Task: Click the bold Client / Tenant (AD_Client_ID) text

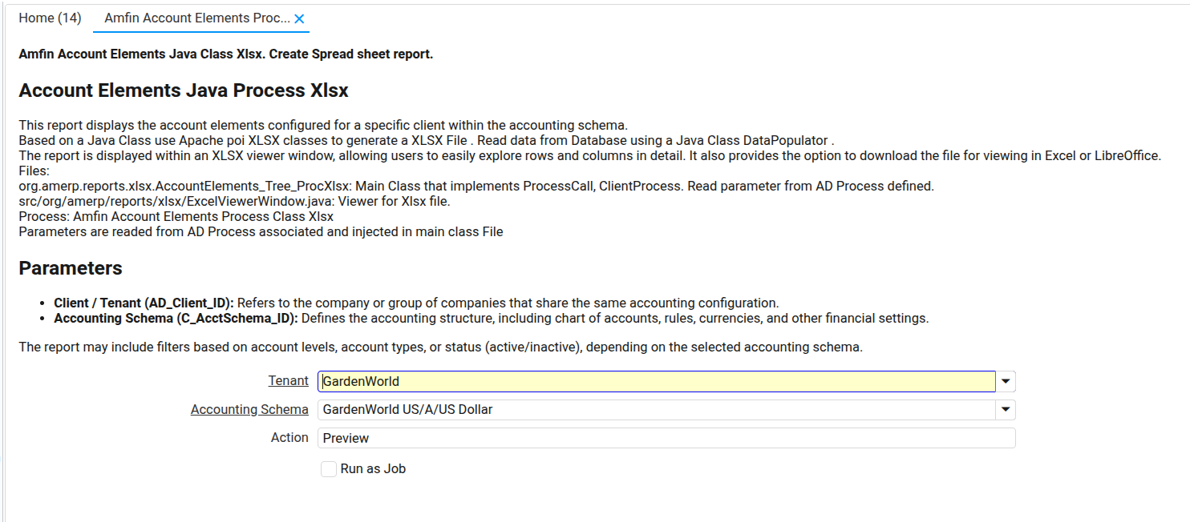Action: point(144,303)
